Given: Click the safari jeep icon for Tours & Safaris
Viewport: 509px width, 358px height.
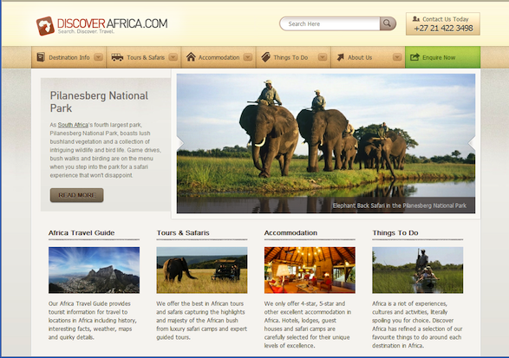Looking at the screenshot, I should (117, 57).
